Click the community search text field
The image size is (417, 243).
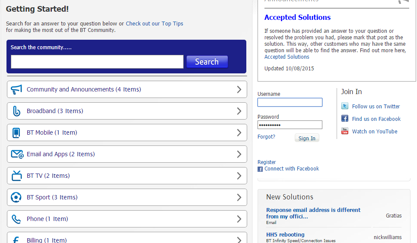[97, 62]
